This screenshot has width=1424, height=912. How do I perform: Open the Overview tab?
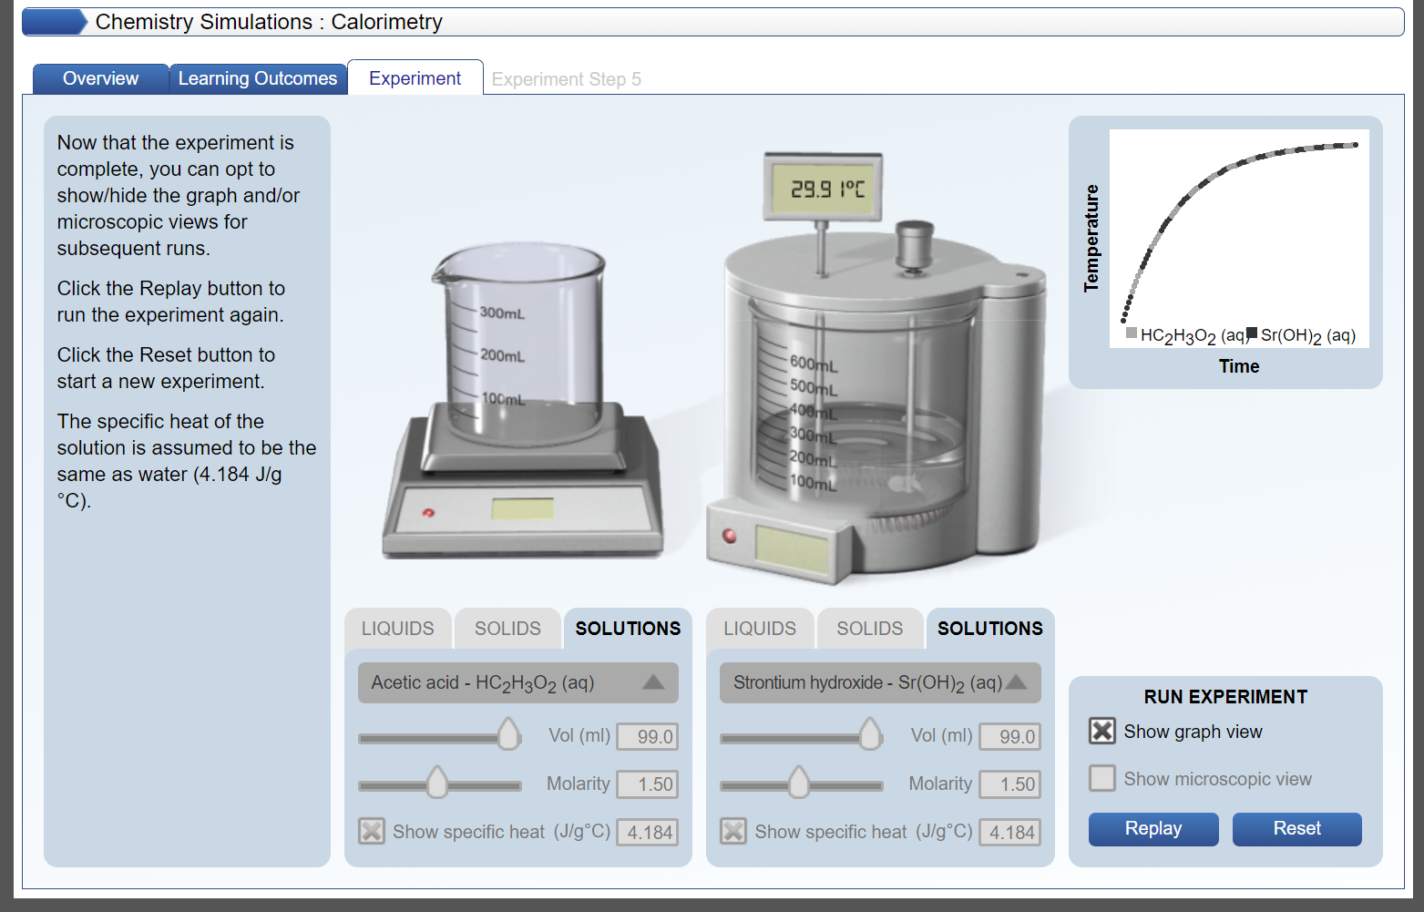[101, 78]
